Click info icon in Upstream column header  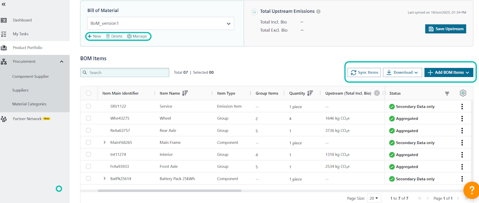[x=377, y=93]
